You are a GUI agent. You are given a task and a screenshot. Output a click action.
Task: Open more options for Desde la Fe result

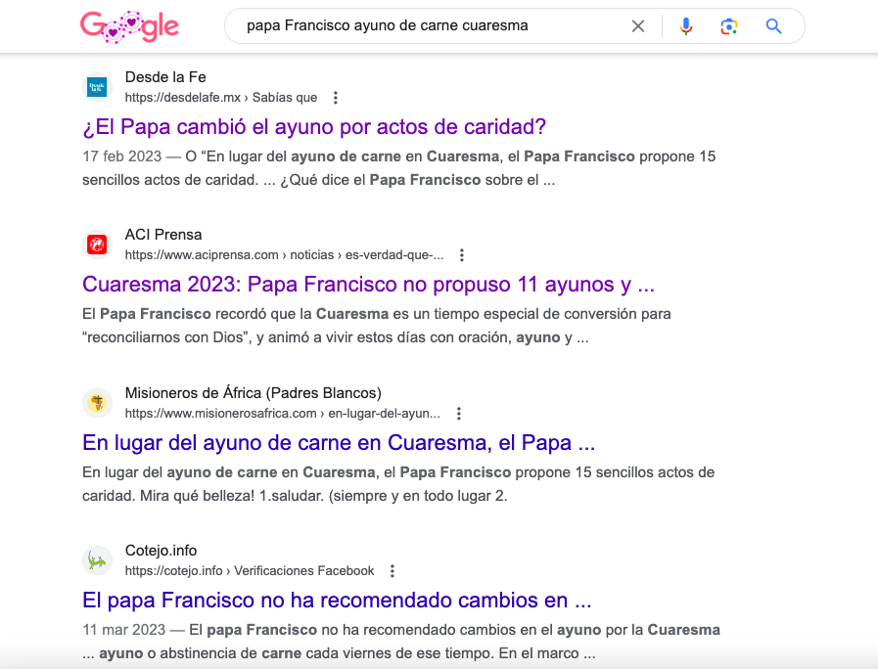[336, 98]
